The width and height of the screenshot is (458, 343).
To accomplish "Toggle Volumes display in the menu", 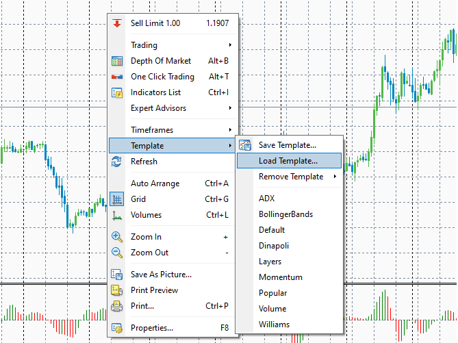I will [173, 215].
